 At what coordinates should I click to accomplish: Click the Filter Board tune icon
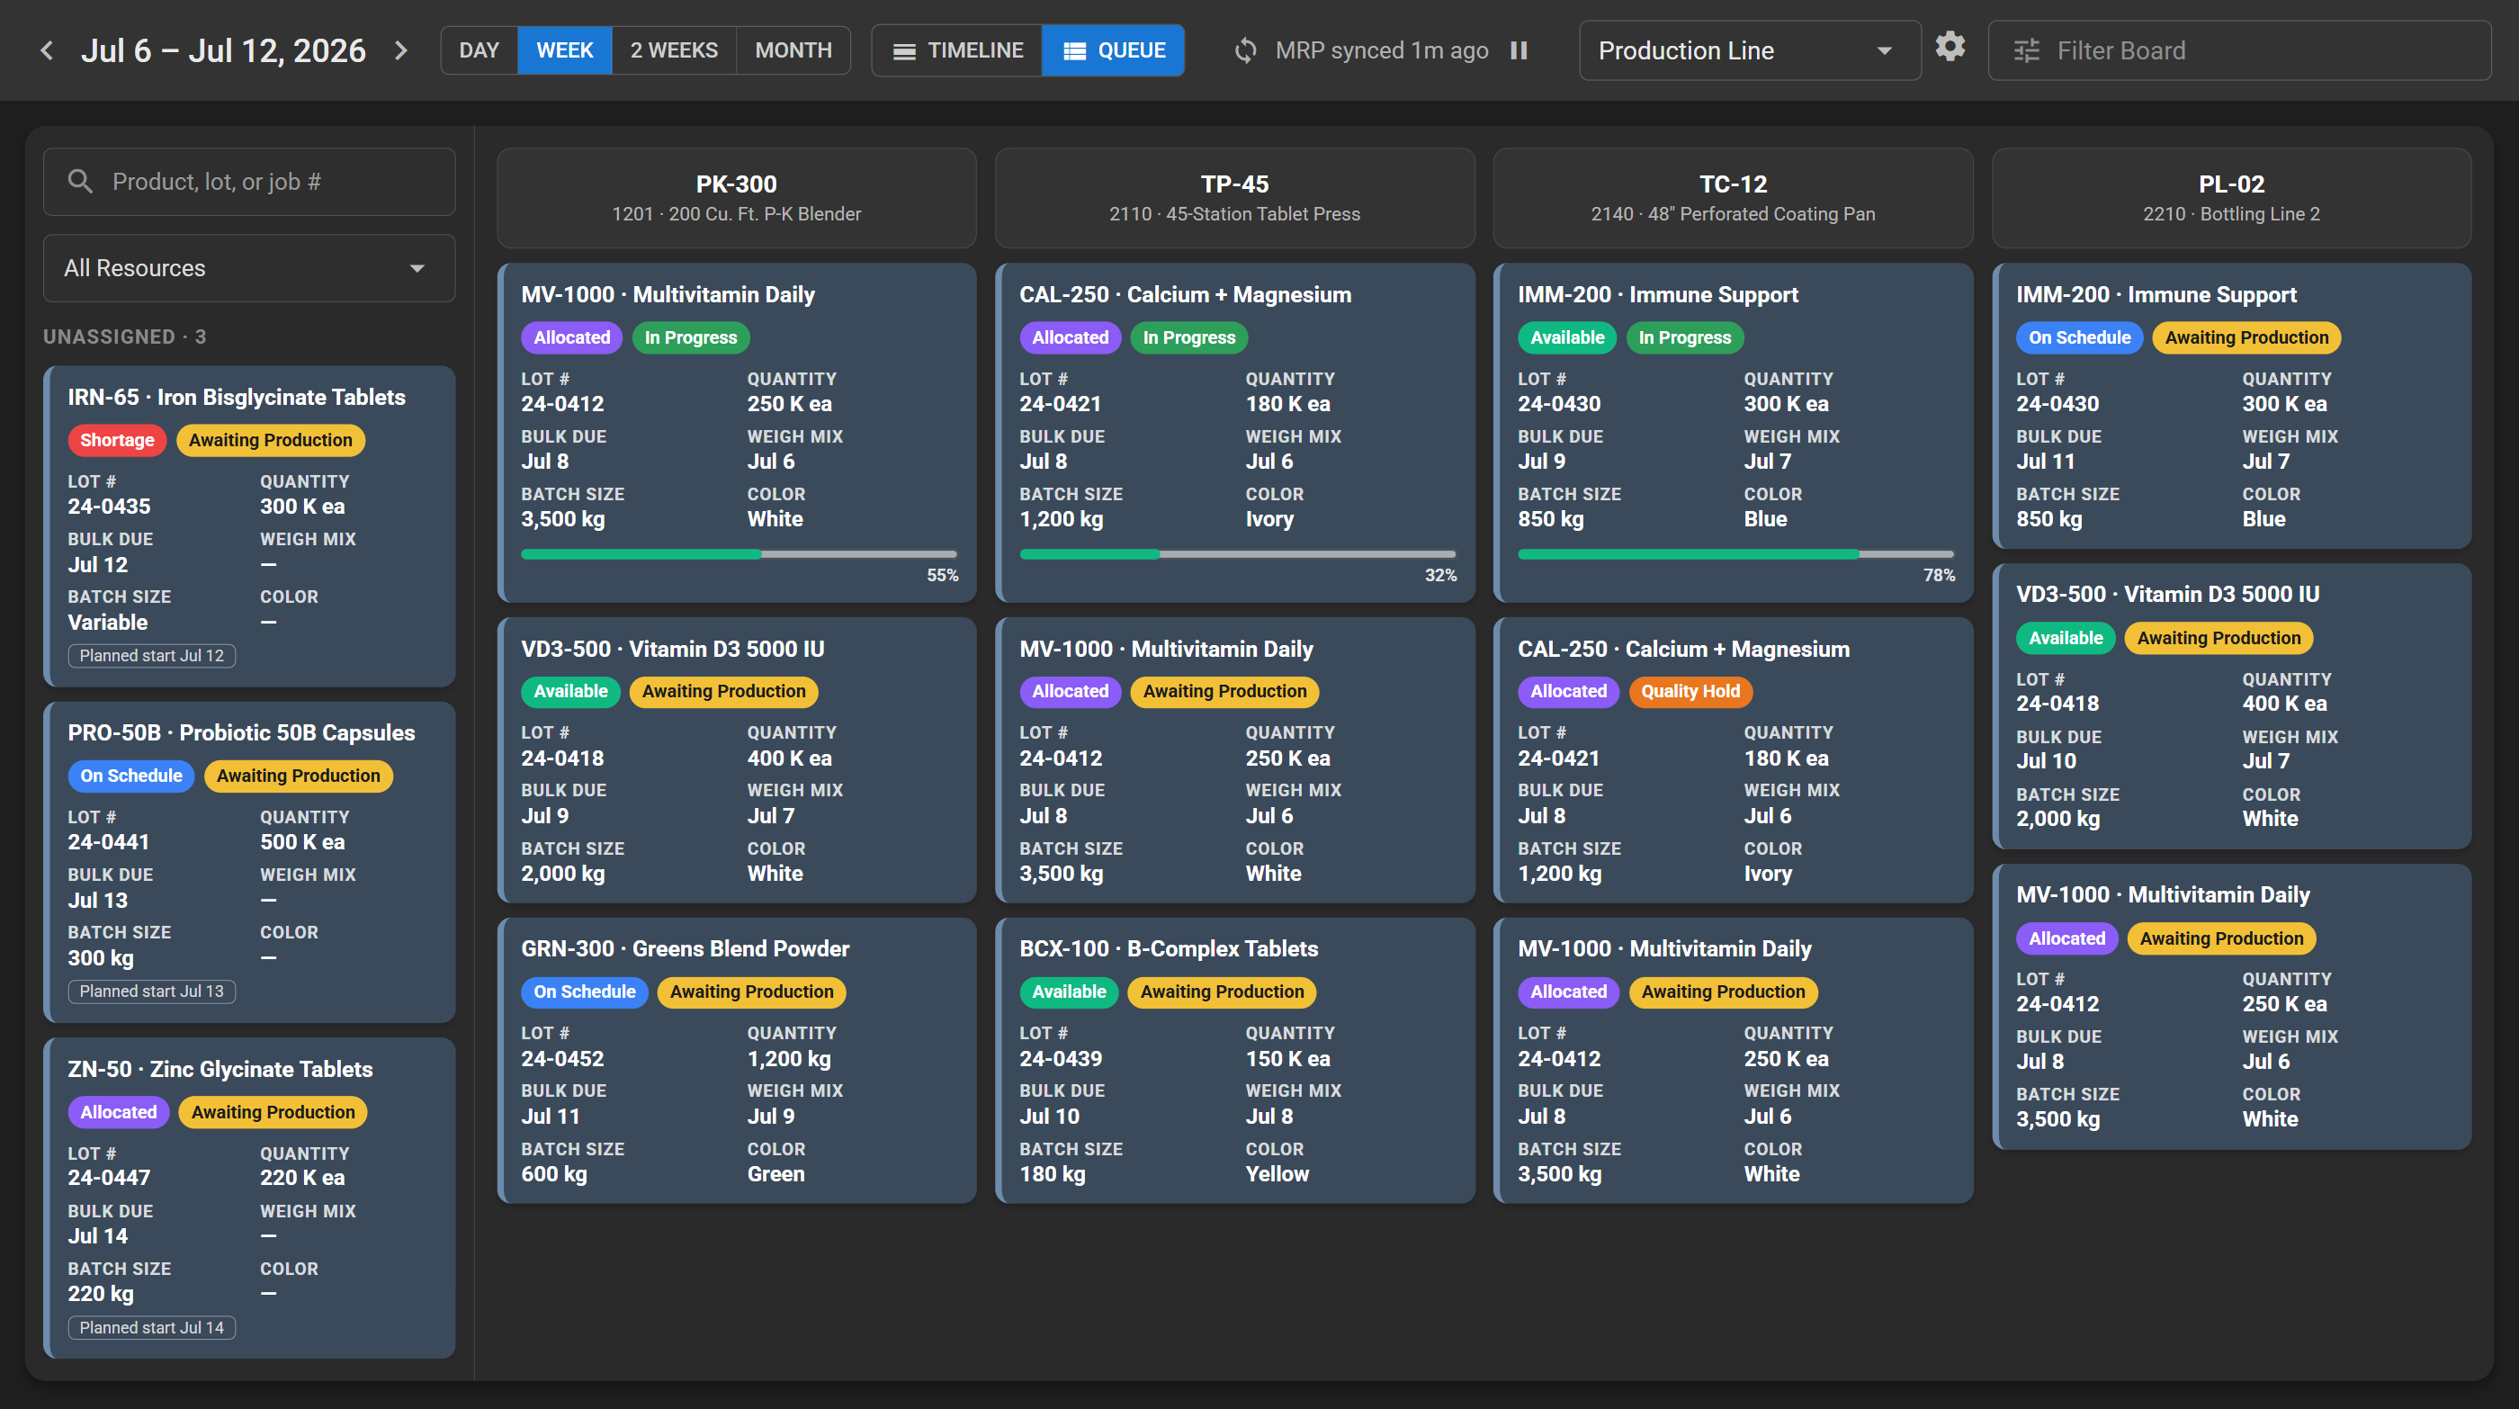point(2026,49)
